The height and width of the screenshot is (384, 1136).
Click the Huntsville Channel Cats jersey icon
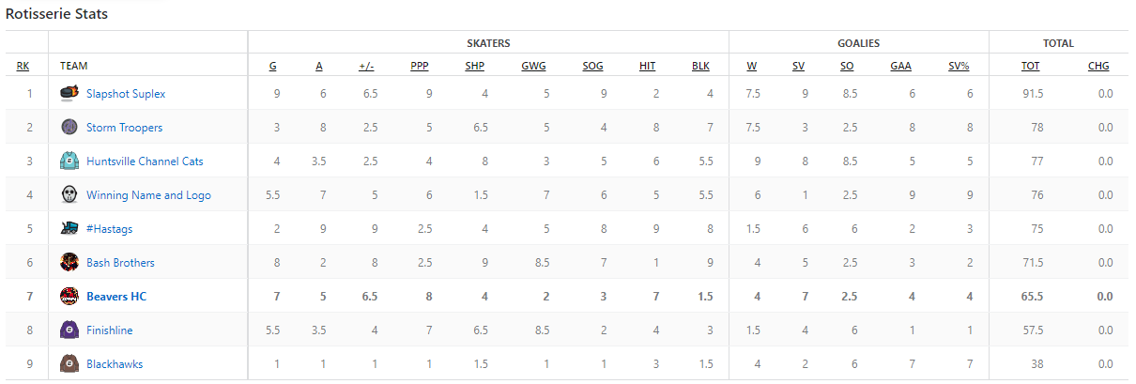69,161
